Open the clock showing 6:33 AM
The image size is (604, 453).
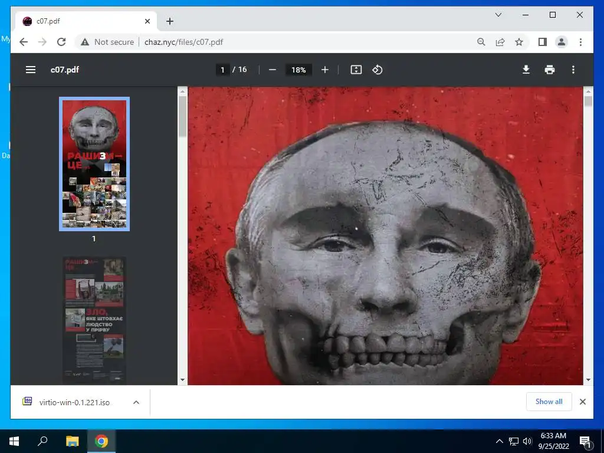pos(553,441)
